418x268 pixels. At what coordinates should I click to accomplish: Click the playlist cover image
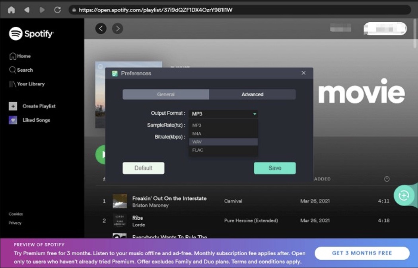tap(100, 95)
